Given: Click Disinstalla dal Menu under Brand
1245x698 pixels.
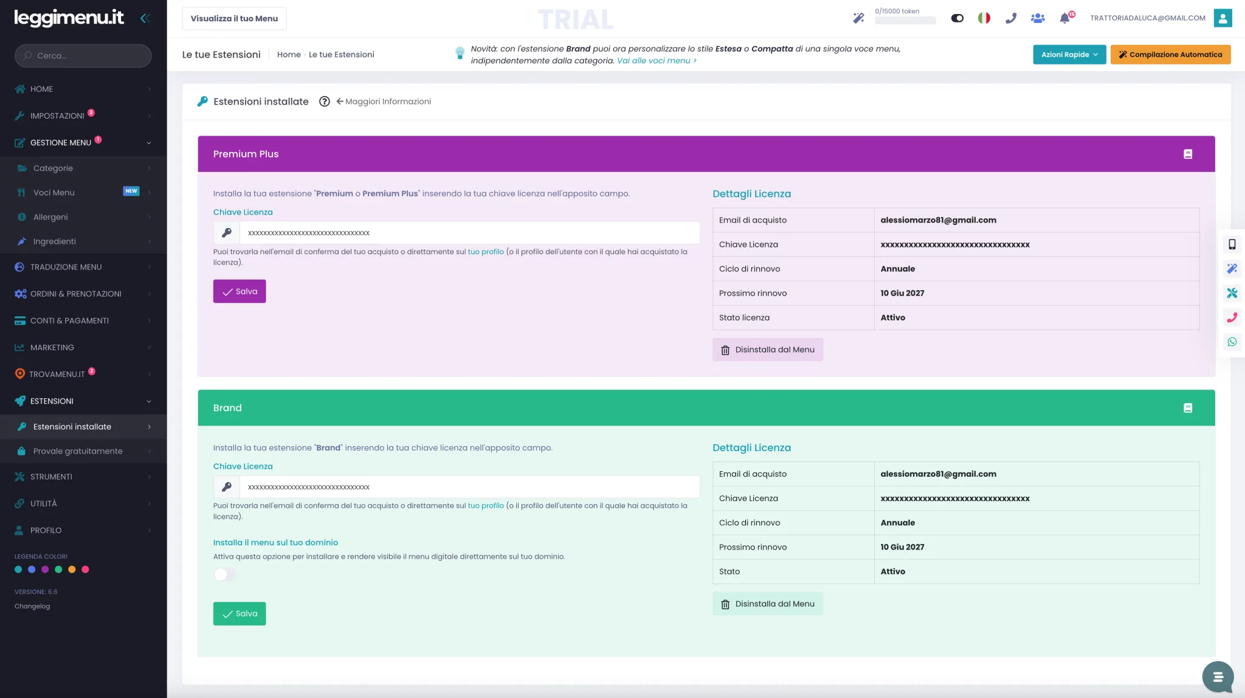Looking at the screenshot, I should 768,604.
